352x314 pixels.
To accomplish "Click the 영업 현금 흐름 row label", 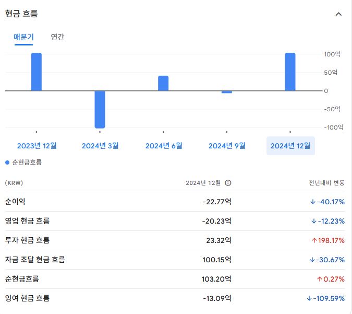I will (27, 221).
